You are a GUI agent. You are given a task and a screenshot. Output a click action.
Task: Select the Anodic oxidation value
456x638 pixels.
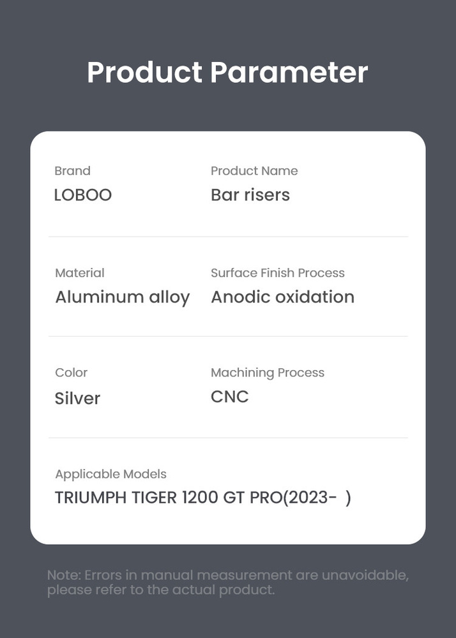(282, 297)
